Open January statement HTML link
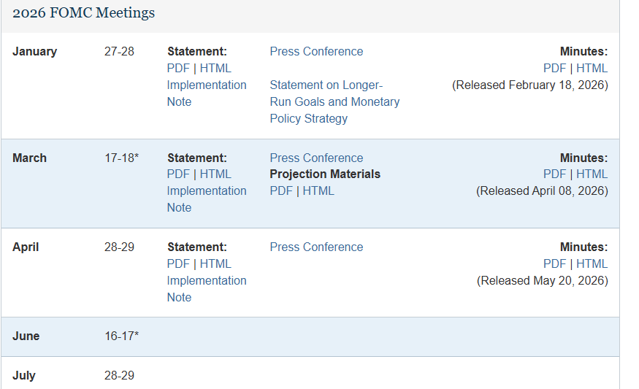Screen dimensions: 639x389 pos(215,68)
